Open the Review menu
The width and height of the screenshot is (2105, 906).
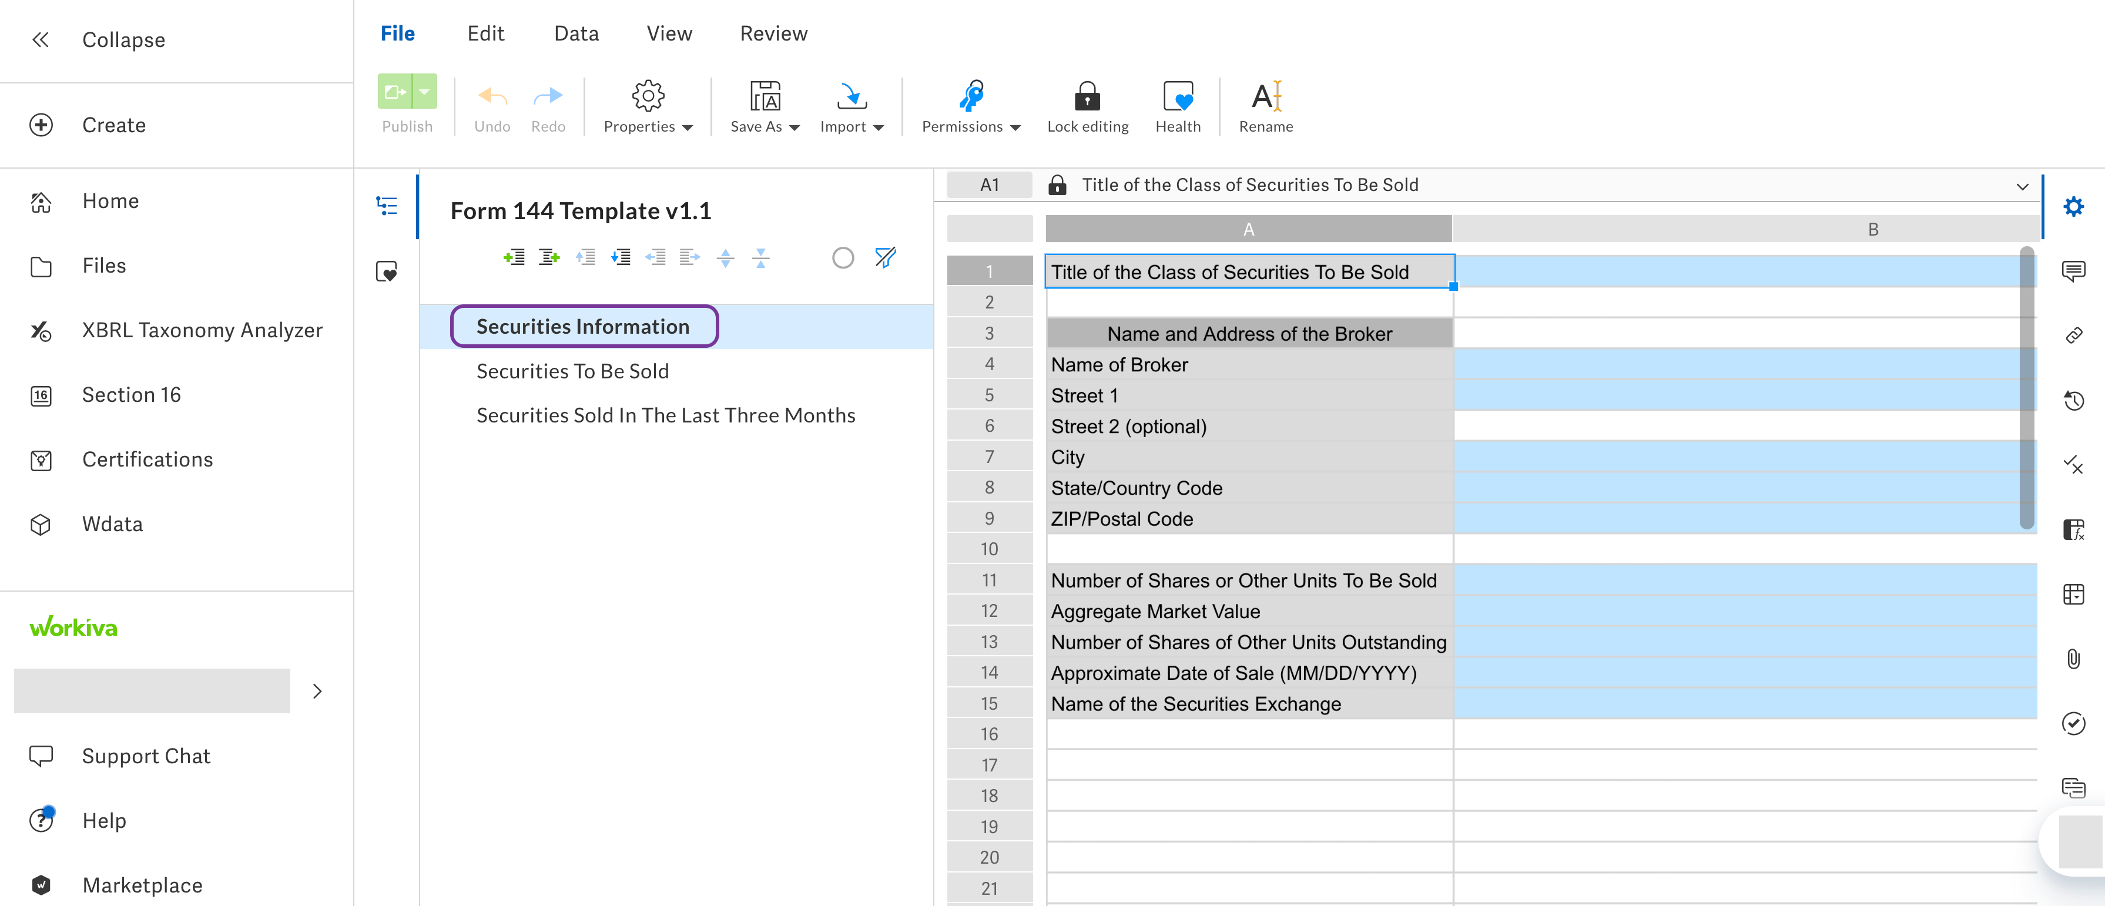[773, 33]
